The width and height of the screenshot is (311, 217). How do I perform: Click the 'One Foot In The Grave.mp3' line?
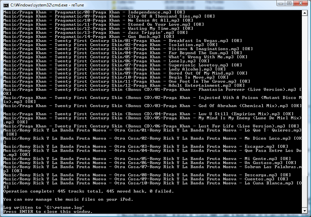click(127, 81)
